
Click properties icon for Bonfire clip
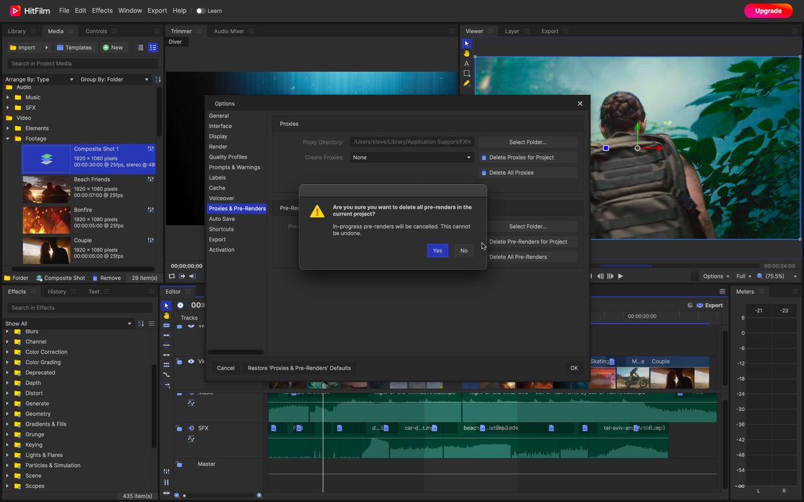click(151, 210)
